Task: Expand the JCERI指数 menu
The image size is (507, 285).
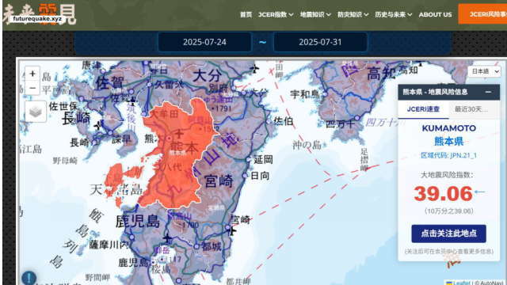Action: [x=276, y=14]
